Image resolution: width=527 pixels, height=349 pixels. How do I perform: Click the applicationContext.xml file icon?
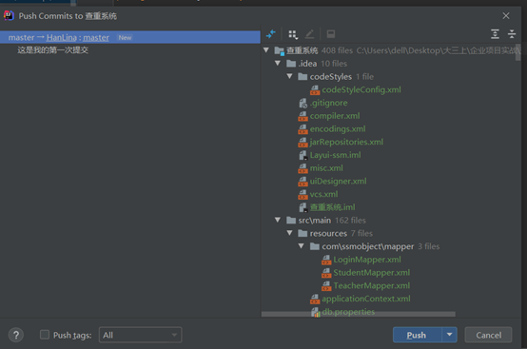315,299
